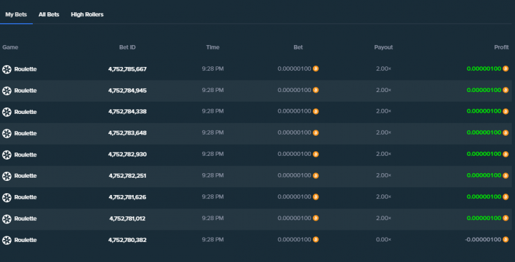Click Bet column bitcoin icon for bet 4,752,784,945
Image resolution: width=515 pixels, height=262 pixels.
[315, 90]
